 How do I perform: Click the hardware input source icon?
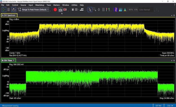[60, 10]
